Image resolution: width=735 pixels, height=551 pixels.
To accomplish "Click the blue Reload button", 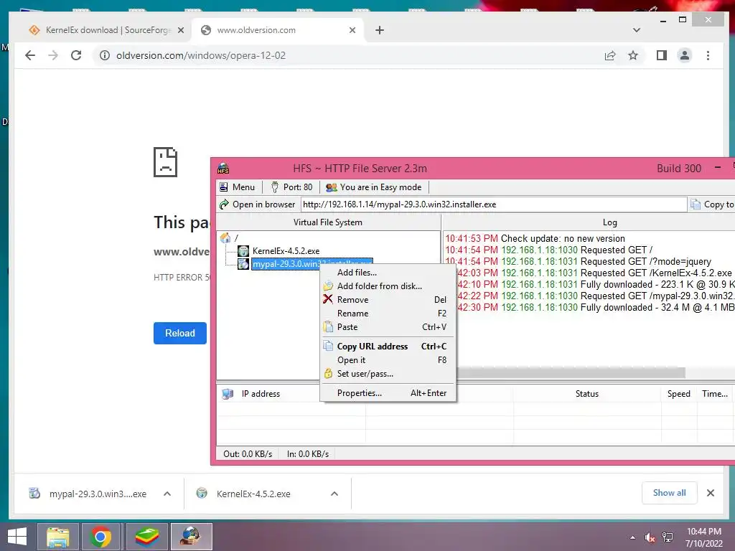I will pyautogui.click(x=180, y=333).
